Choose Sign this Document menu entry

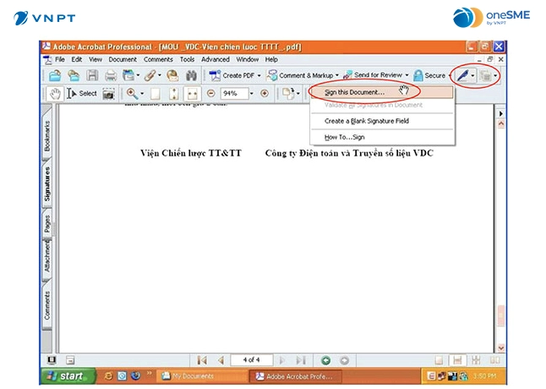(382, 92)
